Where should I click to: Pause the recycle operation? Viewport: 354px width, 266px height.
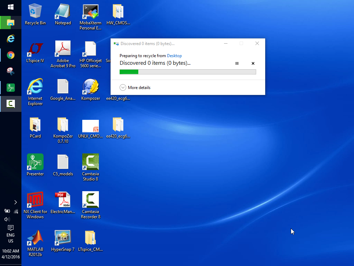237,63
